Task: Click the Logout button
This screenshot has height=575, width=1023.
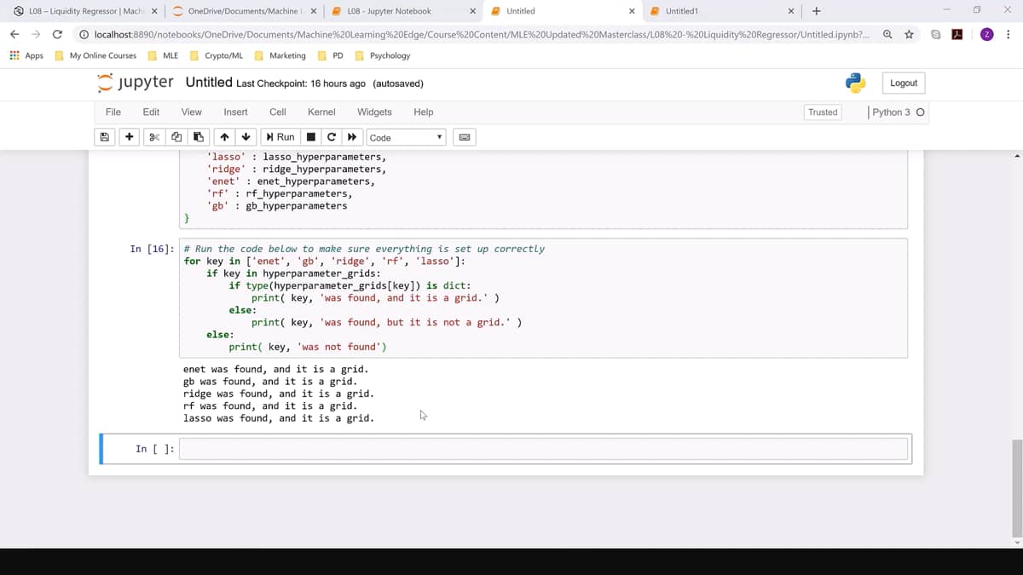Action: [904, 83]
